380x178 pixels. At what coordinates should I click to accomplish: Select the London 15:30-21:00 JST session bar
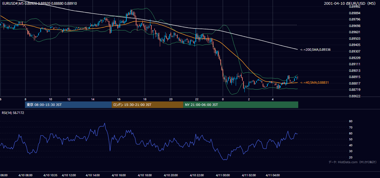coord(147,105)
